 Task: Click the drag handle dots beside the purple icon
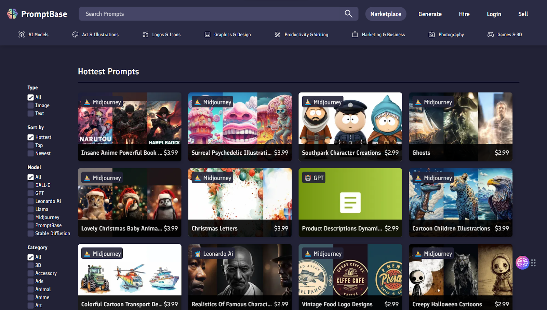[533, 263]
